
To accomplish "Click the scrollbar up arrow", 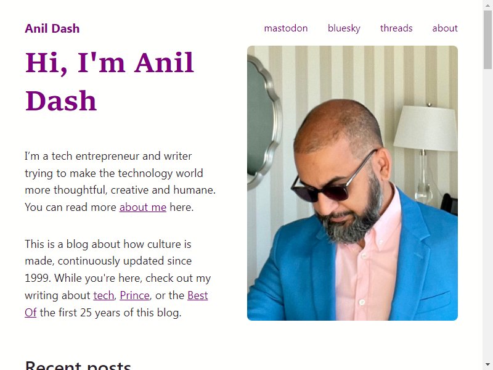I will coord(487,5).
